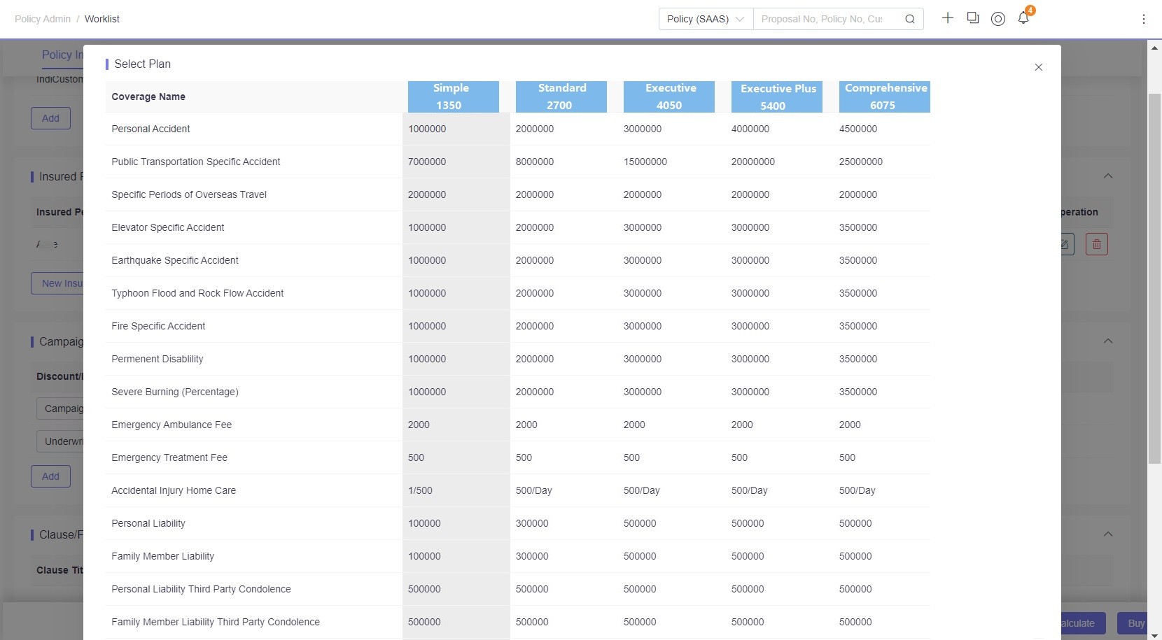Image resolution: width=1162 pixels, height=640 pixels.
Task: Click Family Member Liability Third Party Condolence
Action: [216, 622]
